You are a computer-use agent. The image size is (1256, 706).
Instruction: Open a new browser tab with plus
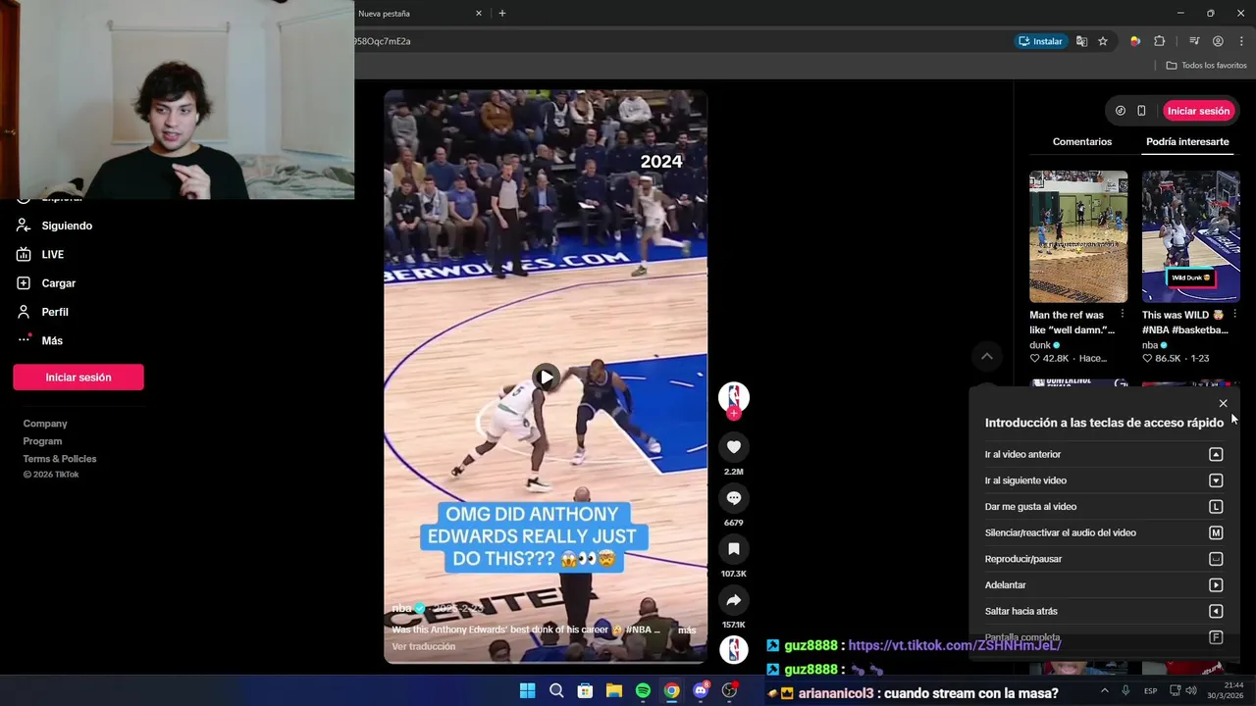tap(502, 14)
